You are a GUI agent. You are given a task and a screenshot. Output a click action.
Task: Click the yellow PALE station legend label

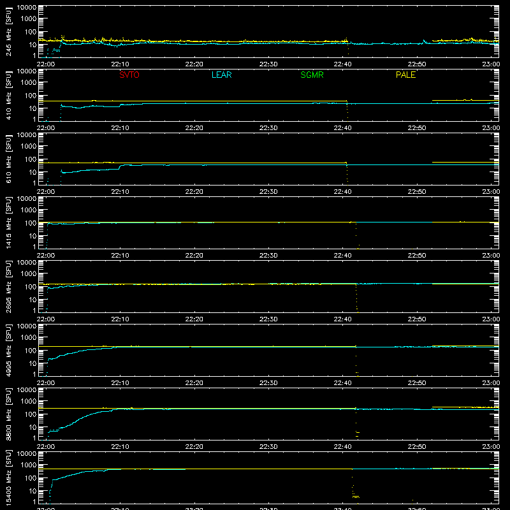(405, 75)
